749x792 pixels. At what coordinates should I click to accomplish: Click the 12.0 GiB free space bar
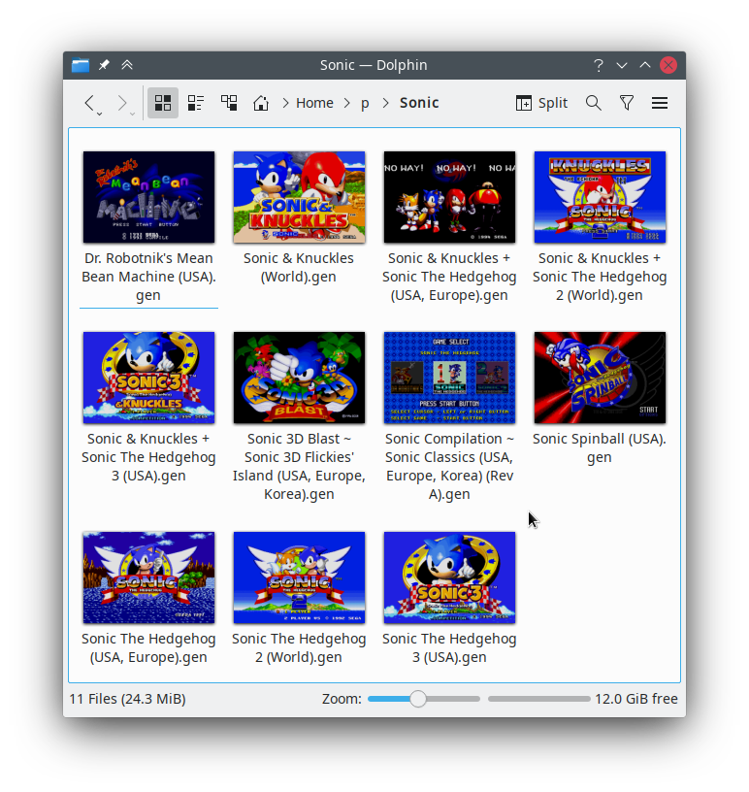pos(538,699)
